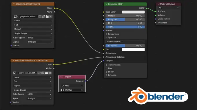197x110 pixels.
Task: Click Thickness input socket on Material Output
Action: 156,23
